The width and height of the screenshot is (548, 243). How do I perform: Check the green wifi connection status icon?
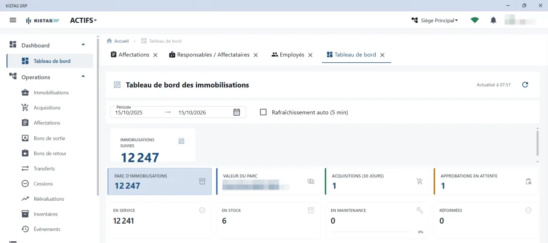474,21
